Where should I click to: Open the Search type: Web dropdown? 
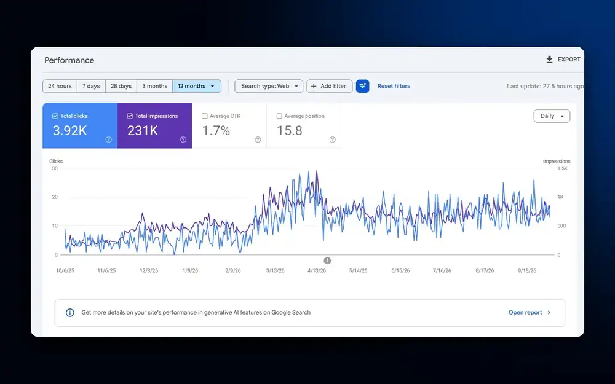tap(269, 86)
